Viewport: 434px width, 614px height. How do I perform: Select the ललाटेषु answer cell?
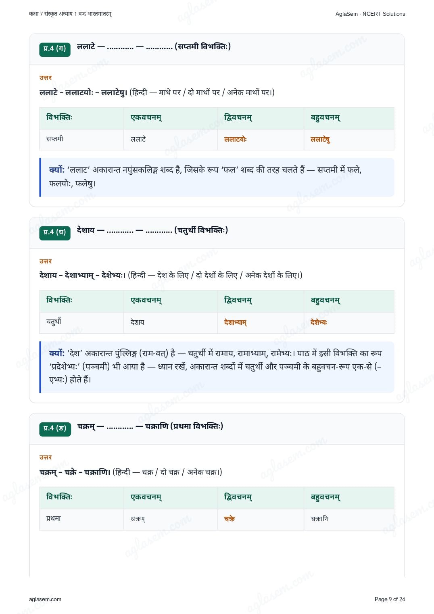click(x=349, y=140)
